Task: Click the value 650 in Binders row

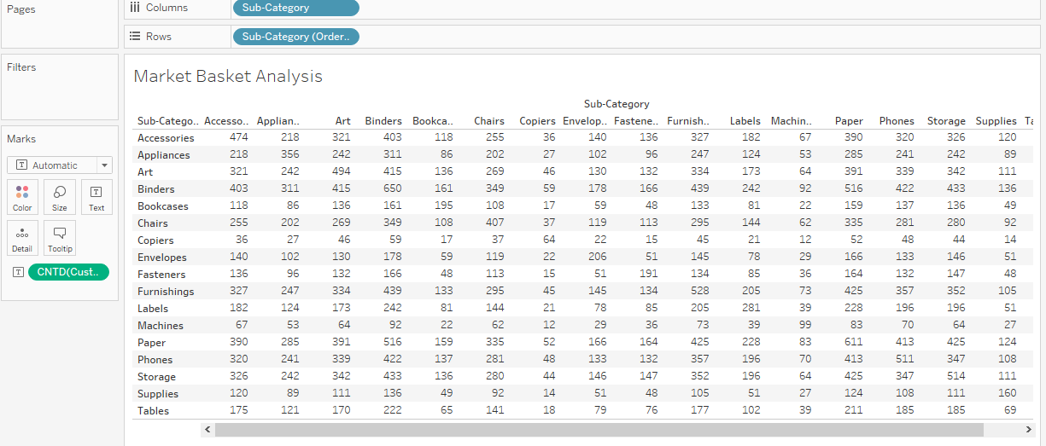Action: pos(393,189)
